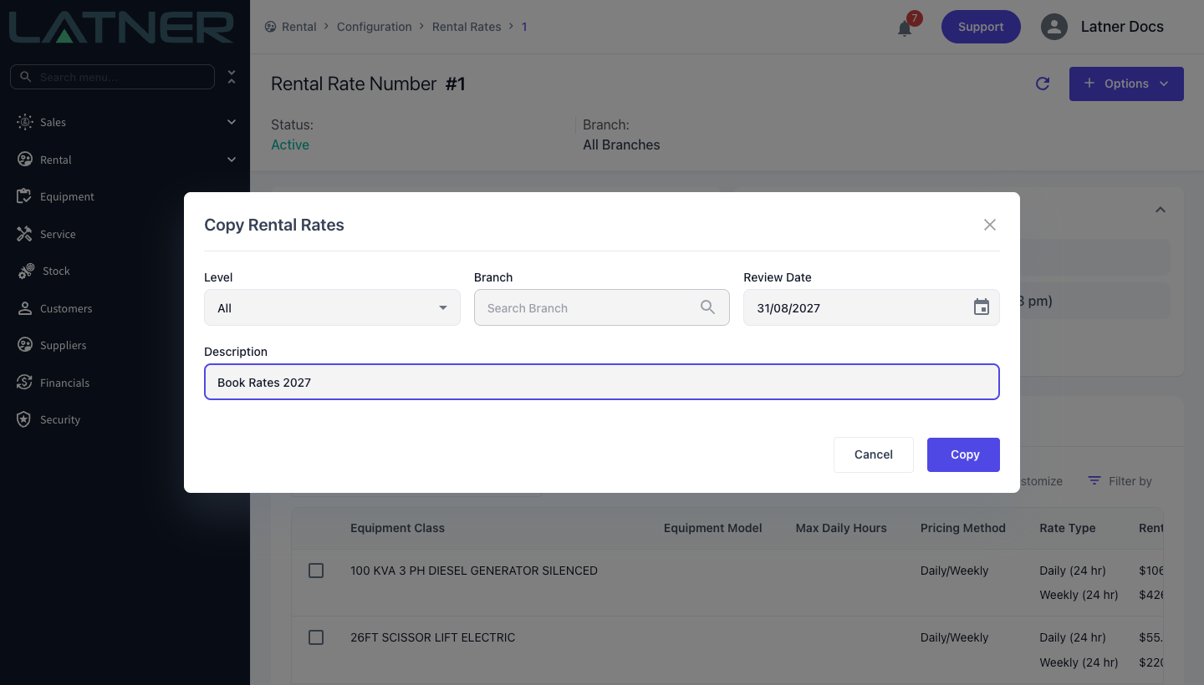This screenshot has height=685, width=1204.
Task: Tick the 26FT Scissor Lift checkbox
Action: (x=316, y=637)
